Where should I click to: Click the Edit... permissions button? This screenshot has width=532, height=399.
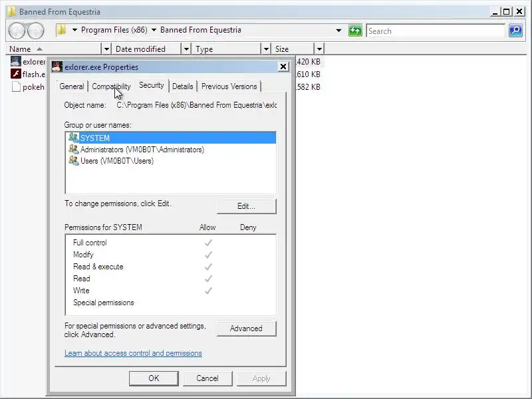point(246,206)
